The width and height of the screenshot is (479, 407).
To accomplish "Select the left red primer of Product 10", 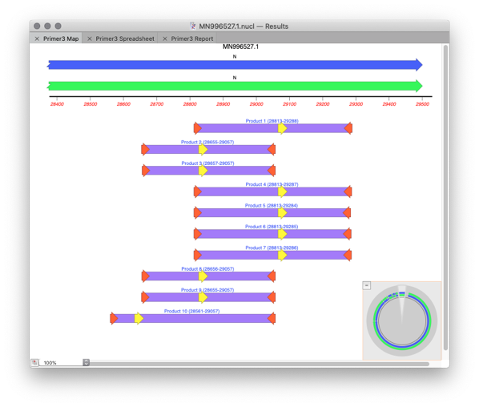I will tap(114, 318).
